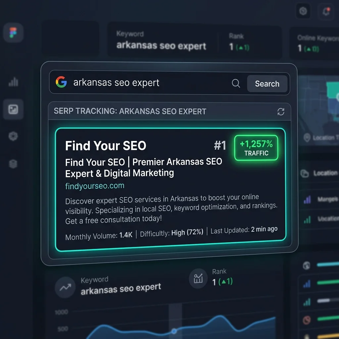Click the top card Rank value 1
339x339 pixels.
tap(231, 47)
